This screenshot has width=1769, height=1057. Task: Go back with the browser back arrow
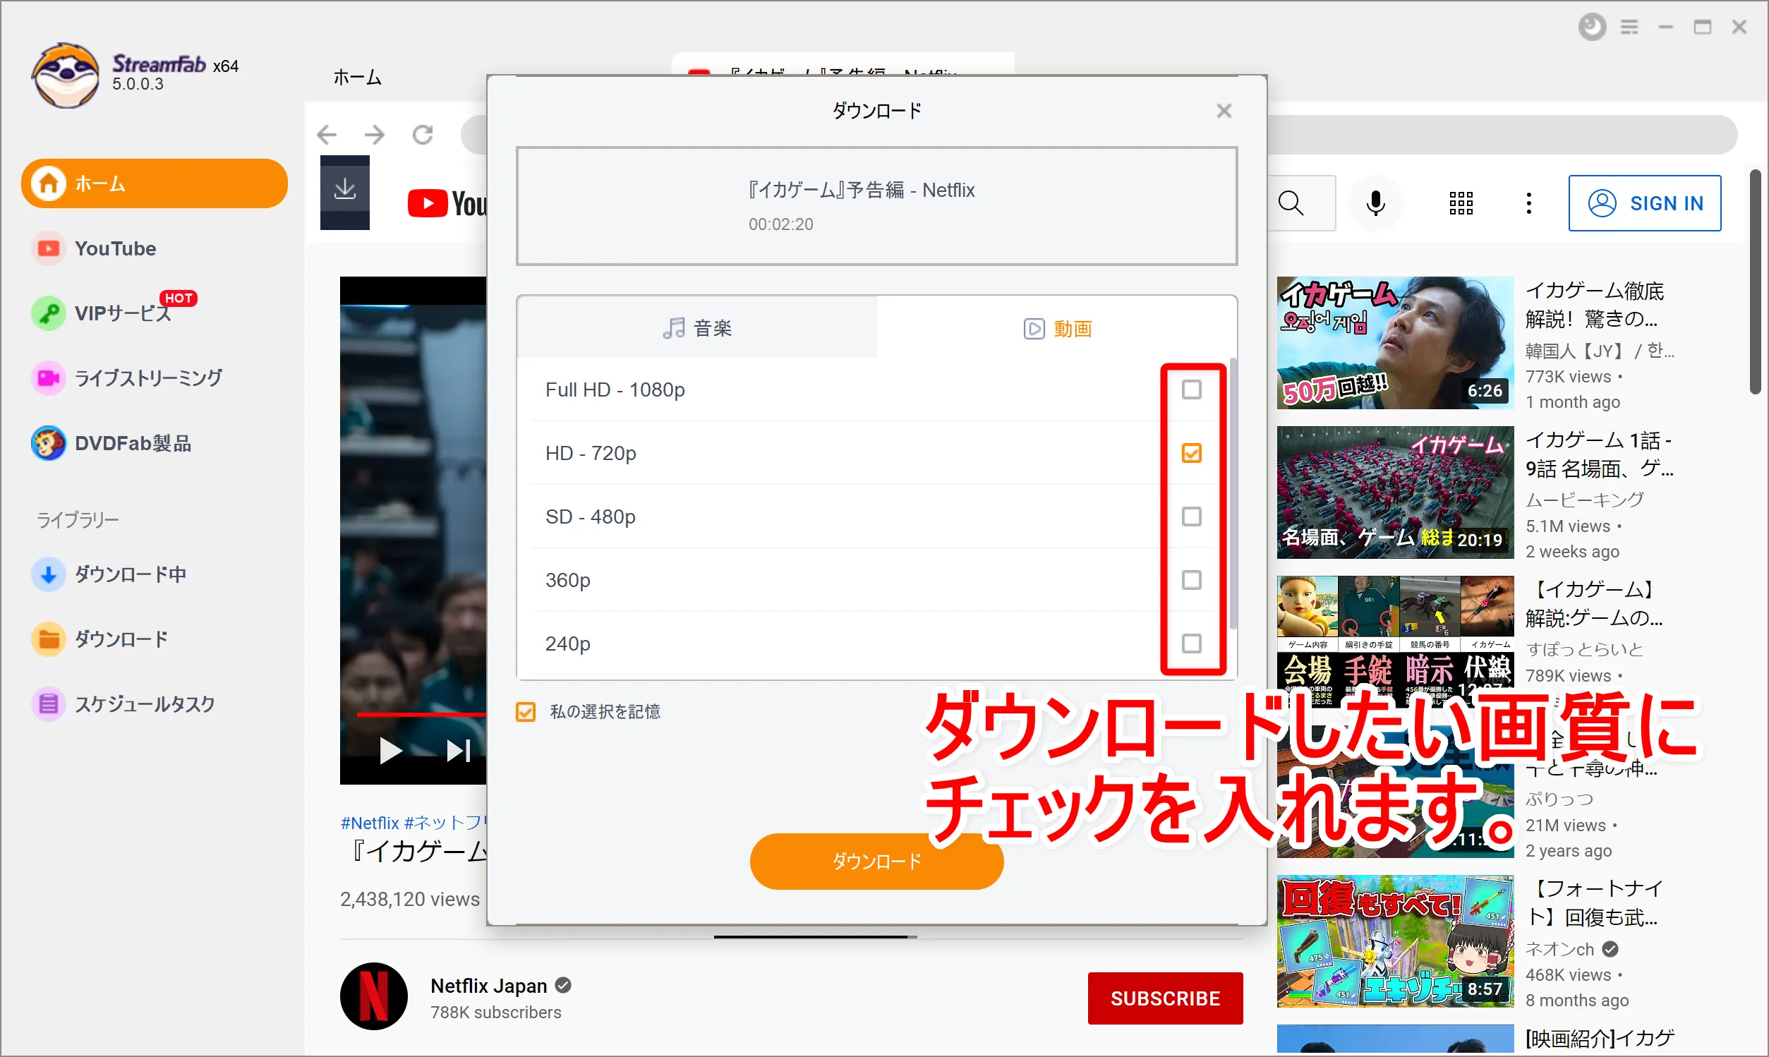[x=327, y=134]
